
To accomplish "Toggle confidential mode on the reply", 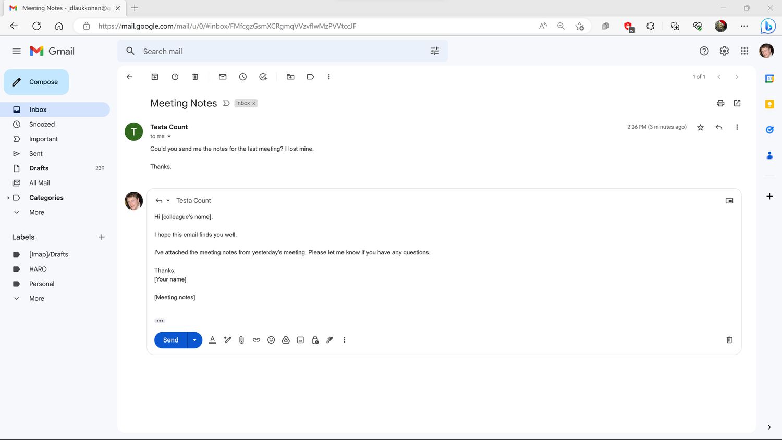I will 315,340.
